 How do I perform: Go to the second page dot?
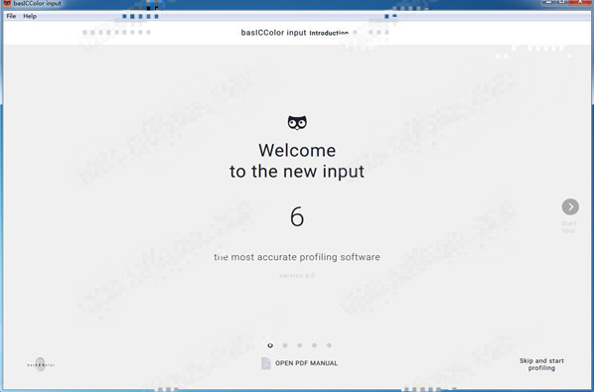coord(285,345)
